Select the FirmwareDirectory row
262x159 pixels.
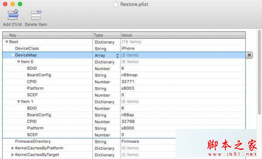pos(124,142)
